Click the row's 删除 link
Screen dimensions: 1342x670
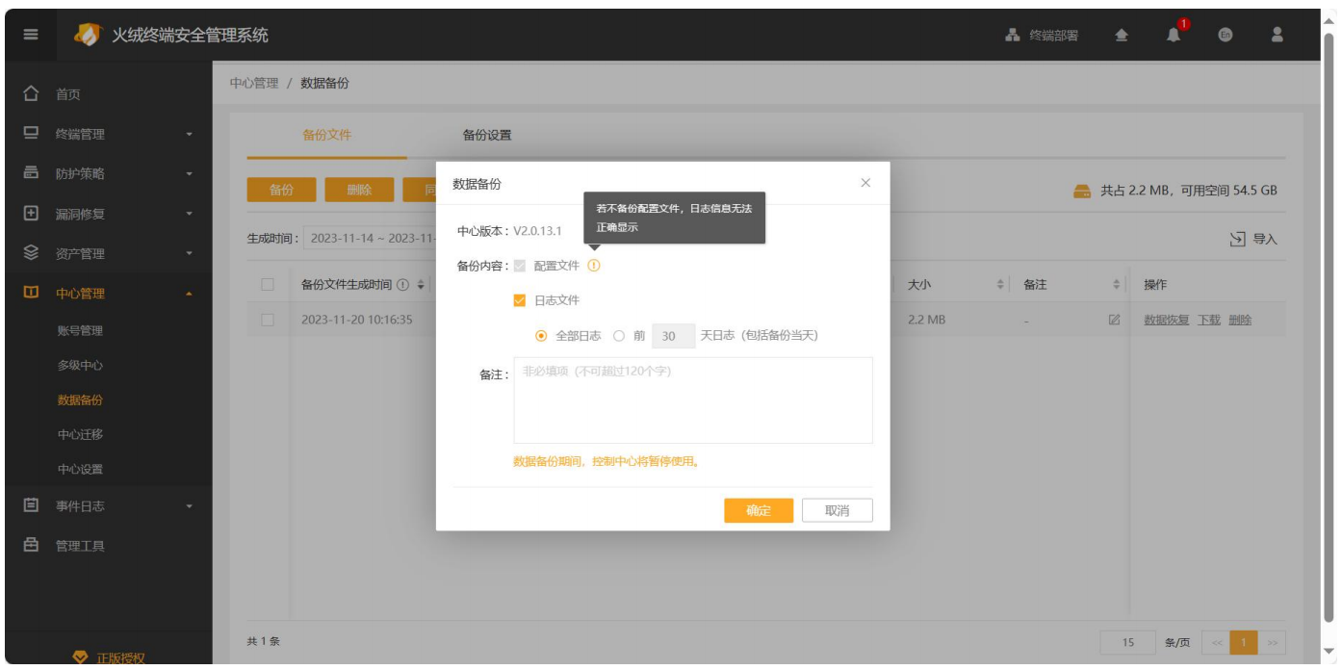pos(1240,320)
